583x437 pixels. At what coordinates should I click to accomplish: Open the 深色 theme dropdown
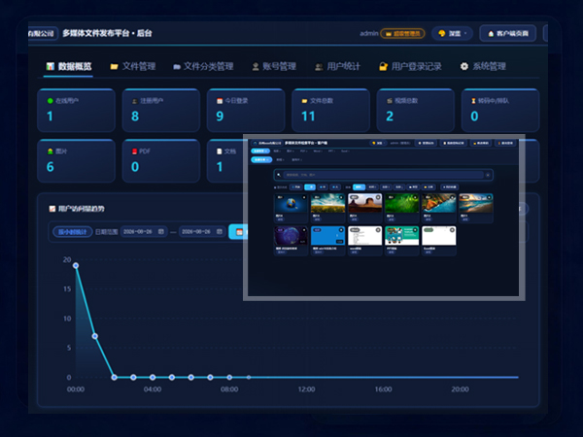[452, 33]
